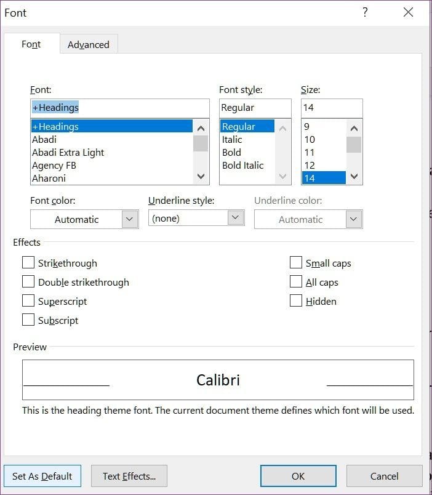The image size is (432, 495).
Task: Select Abadi in the font list
Action: tap(112, 139)
